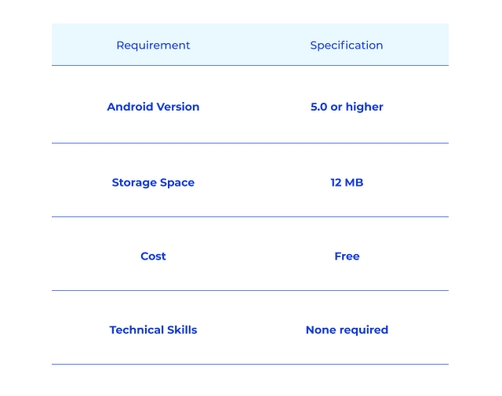Click the Requirement column header
Viewport: 502px width, 396px height.
click(x=153, y=45)
